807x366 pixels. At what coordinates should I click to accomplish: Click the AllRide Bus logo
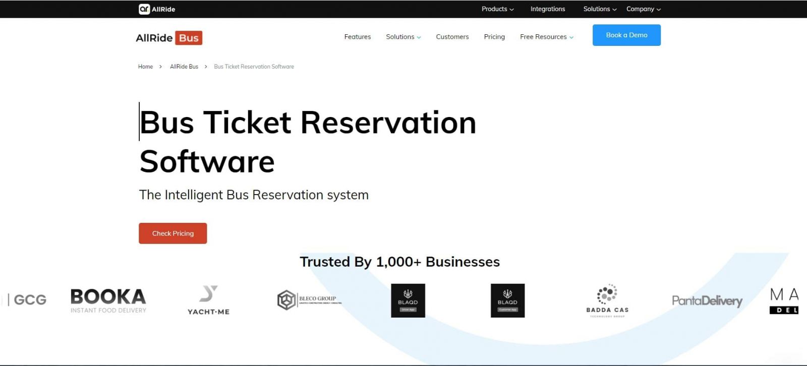point(169,38)
